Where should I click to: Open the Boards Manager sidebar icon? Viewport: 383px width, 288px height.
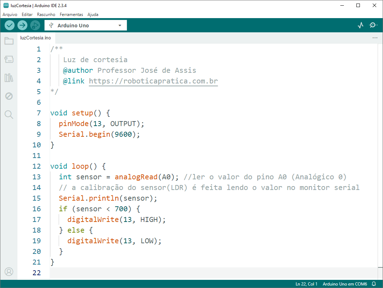click(9, 59)
